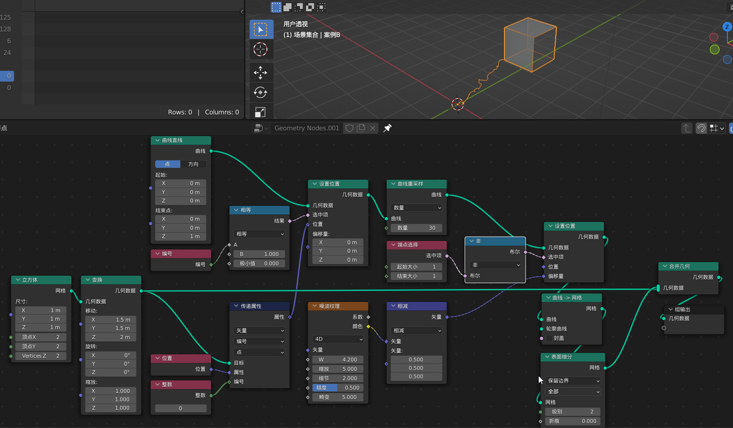Edit the W 4.200 field in 噪波纹理

tap(338, 360)
